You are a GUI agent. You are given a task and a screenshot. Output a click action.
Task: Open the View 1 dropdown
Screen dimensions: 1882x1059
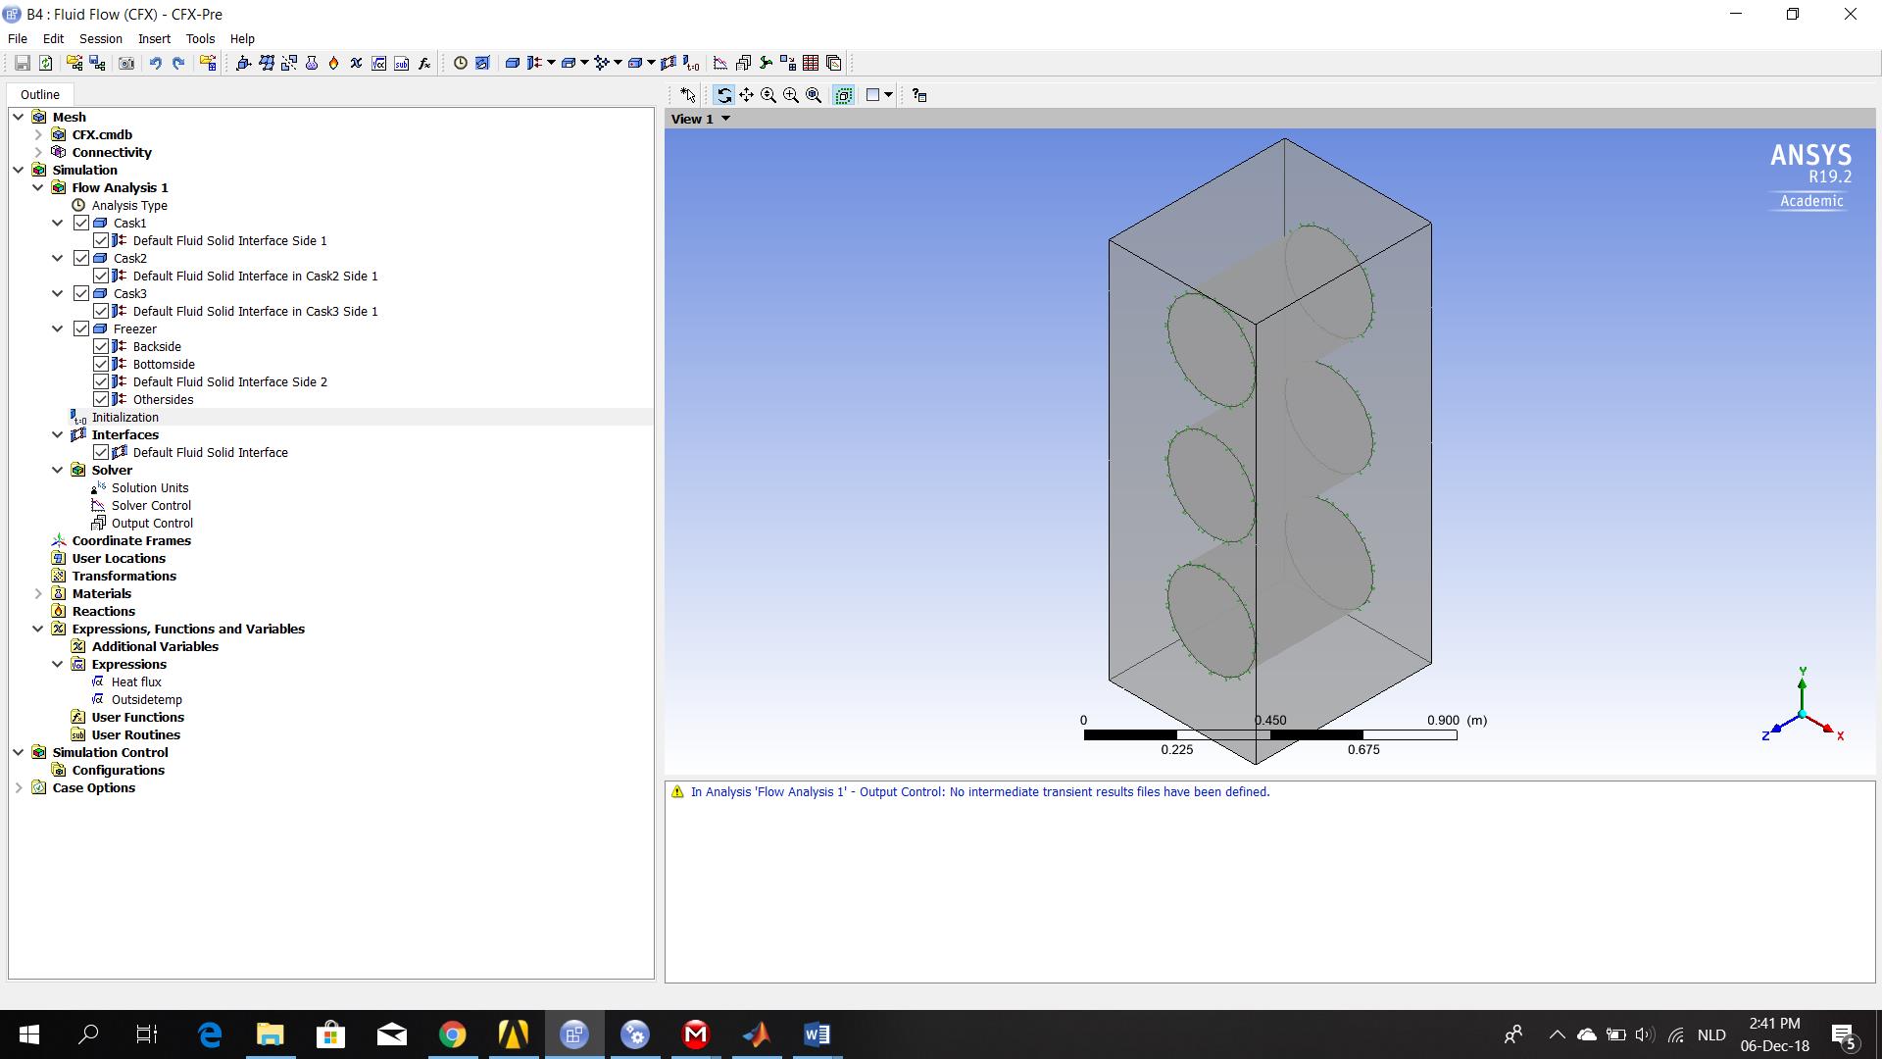725,119
